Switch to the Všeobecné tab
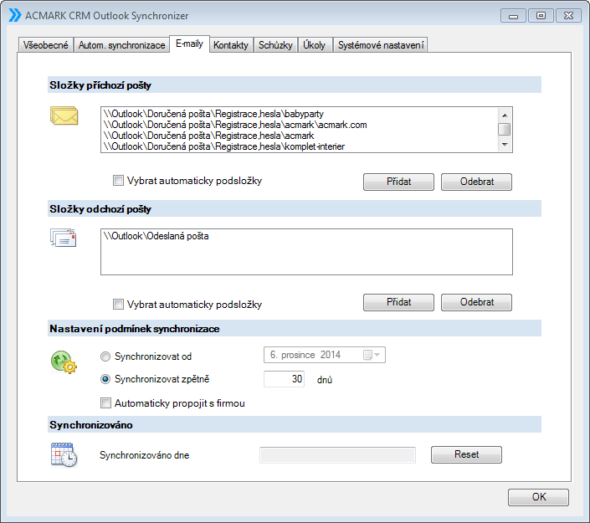Viewport: 590px width, 523px height. tap(45, 45)
